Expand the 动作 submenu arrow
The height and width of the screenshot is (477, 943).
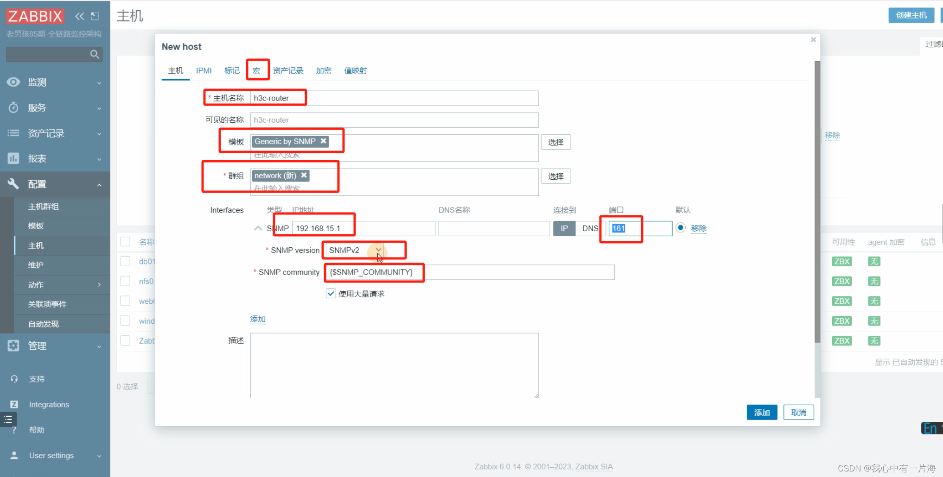coord(99,285)
